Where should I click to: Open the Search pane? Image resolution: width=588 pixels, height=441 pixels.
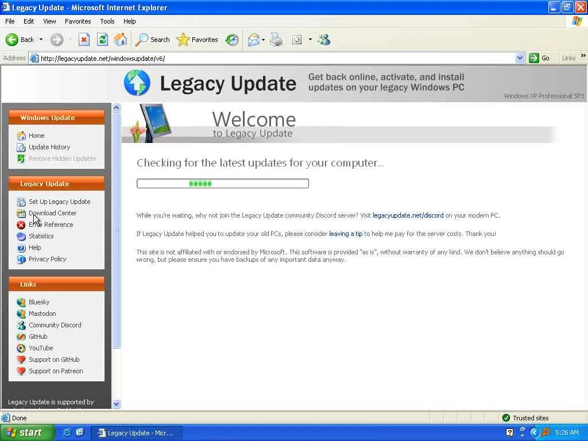pos(152,40)
